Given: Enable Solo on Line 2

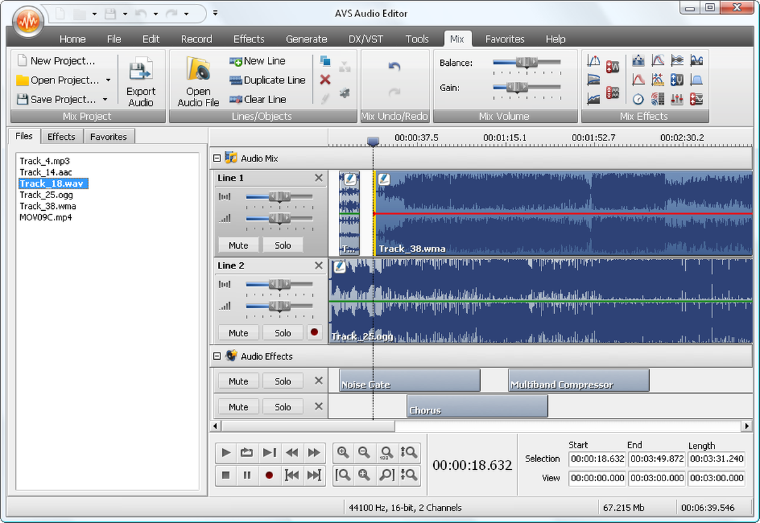Looking at the screenshot, I should click(x=282, y=332).
